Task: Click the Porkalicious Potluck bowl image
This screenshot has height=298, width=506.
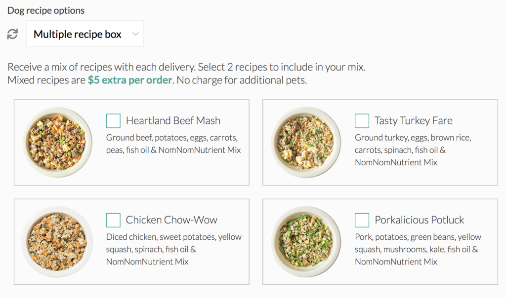Action: click(x=306, y=242)
